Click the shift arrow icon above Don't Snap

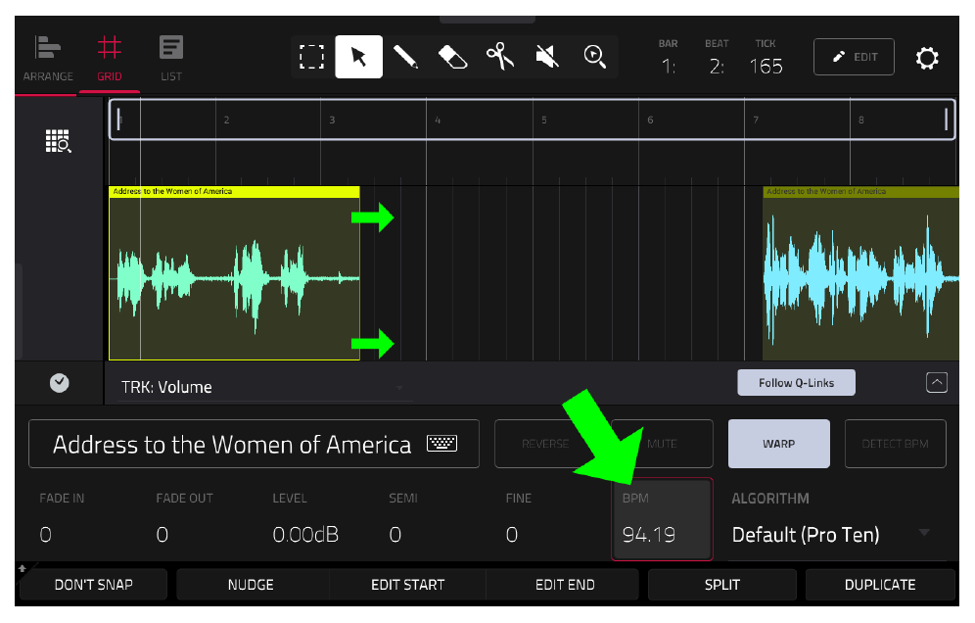tap(23, 568)
